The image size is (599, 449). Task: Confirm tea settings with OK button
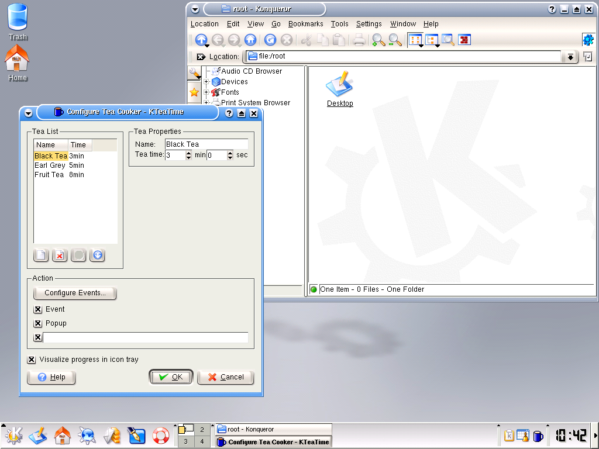tap(171, 377)
